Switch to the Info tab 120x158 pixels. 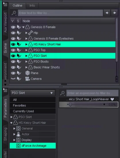point(32,5)
